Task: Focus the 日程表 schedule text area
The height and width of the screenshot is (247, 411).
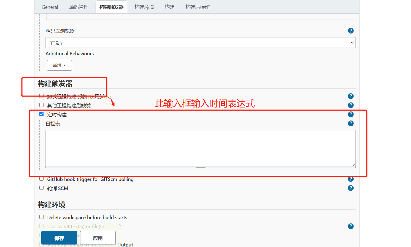Action: pos(201,148)
